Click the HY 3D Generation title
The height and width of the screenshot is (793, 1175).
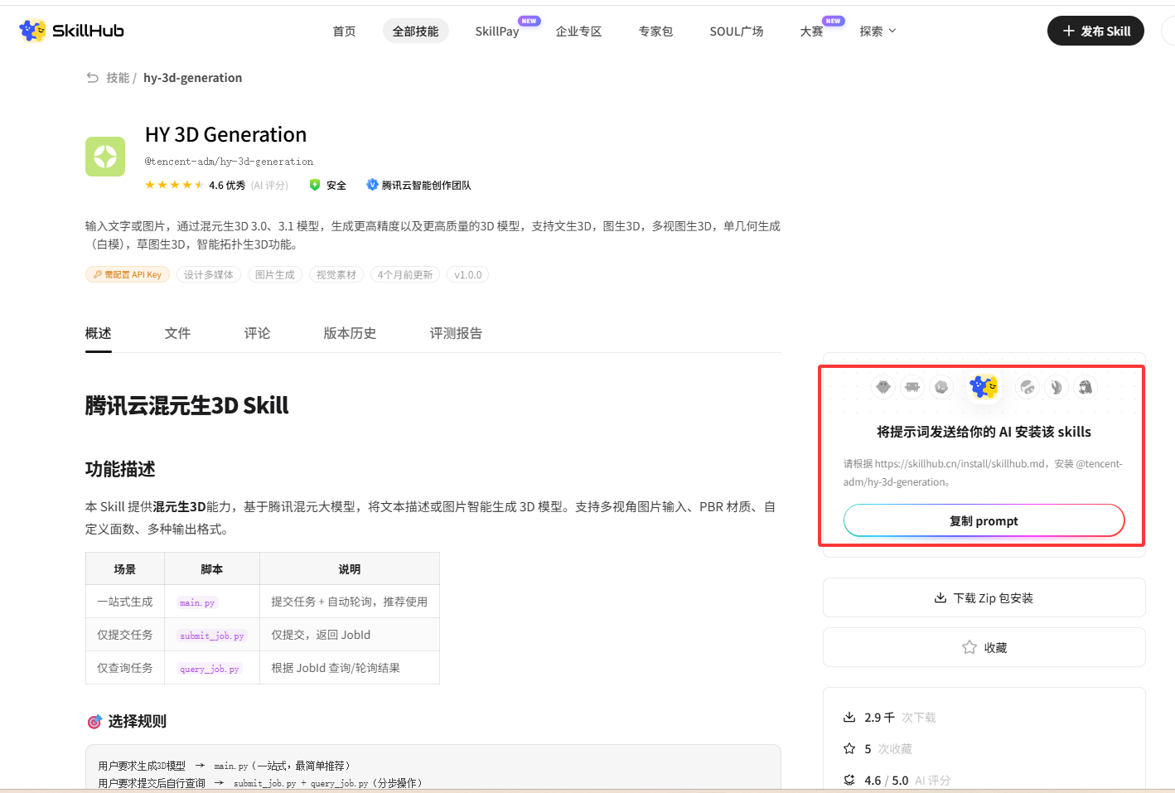pos(226,134)
